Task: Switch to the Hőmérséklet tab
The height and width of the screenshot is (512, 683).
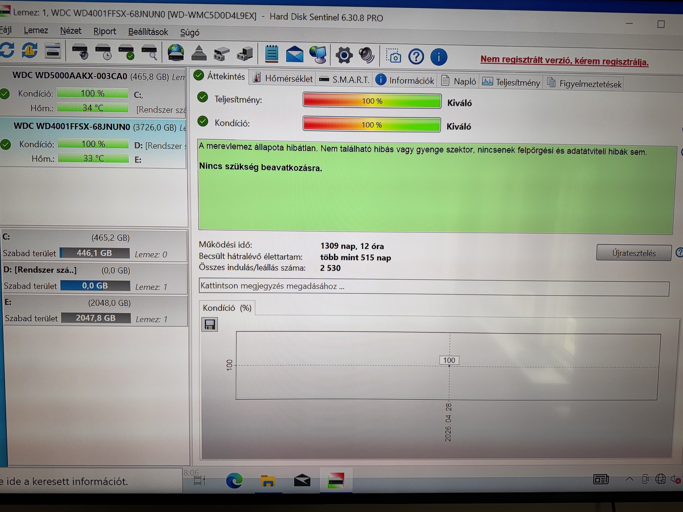Action: pyautogui.click(x=283, y=78)
